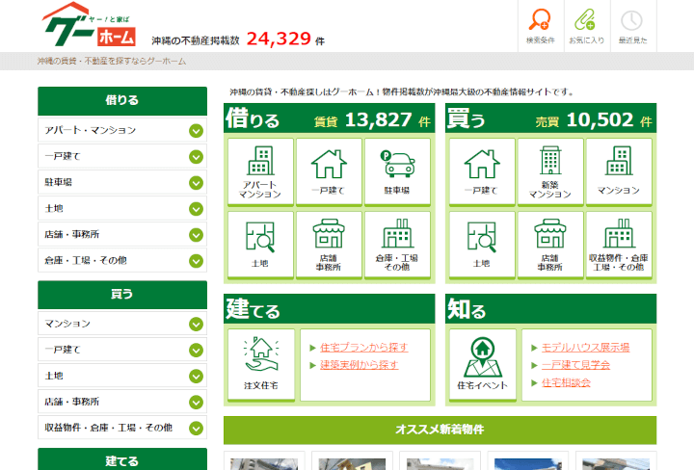The width and height of the screenshot is (694, 470).
Task: Select rent 一戸建て house icon
Action: click(x=329, y=172)
